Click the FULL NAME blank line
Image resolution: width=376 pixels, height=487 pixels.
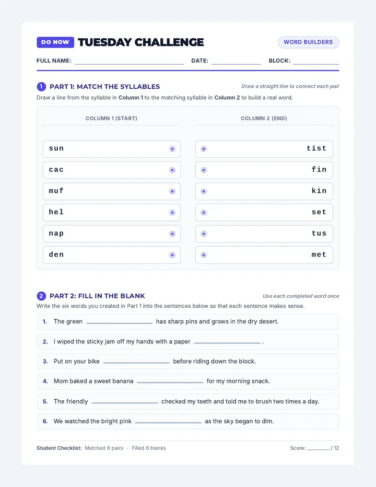click(x=130, y=62)
